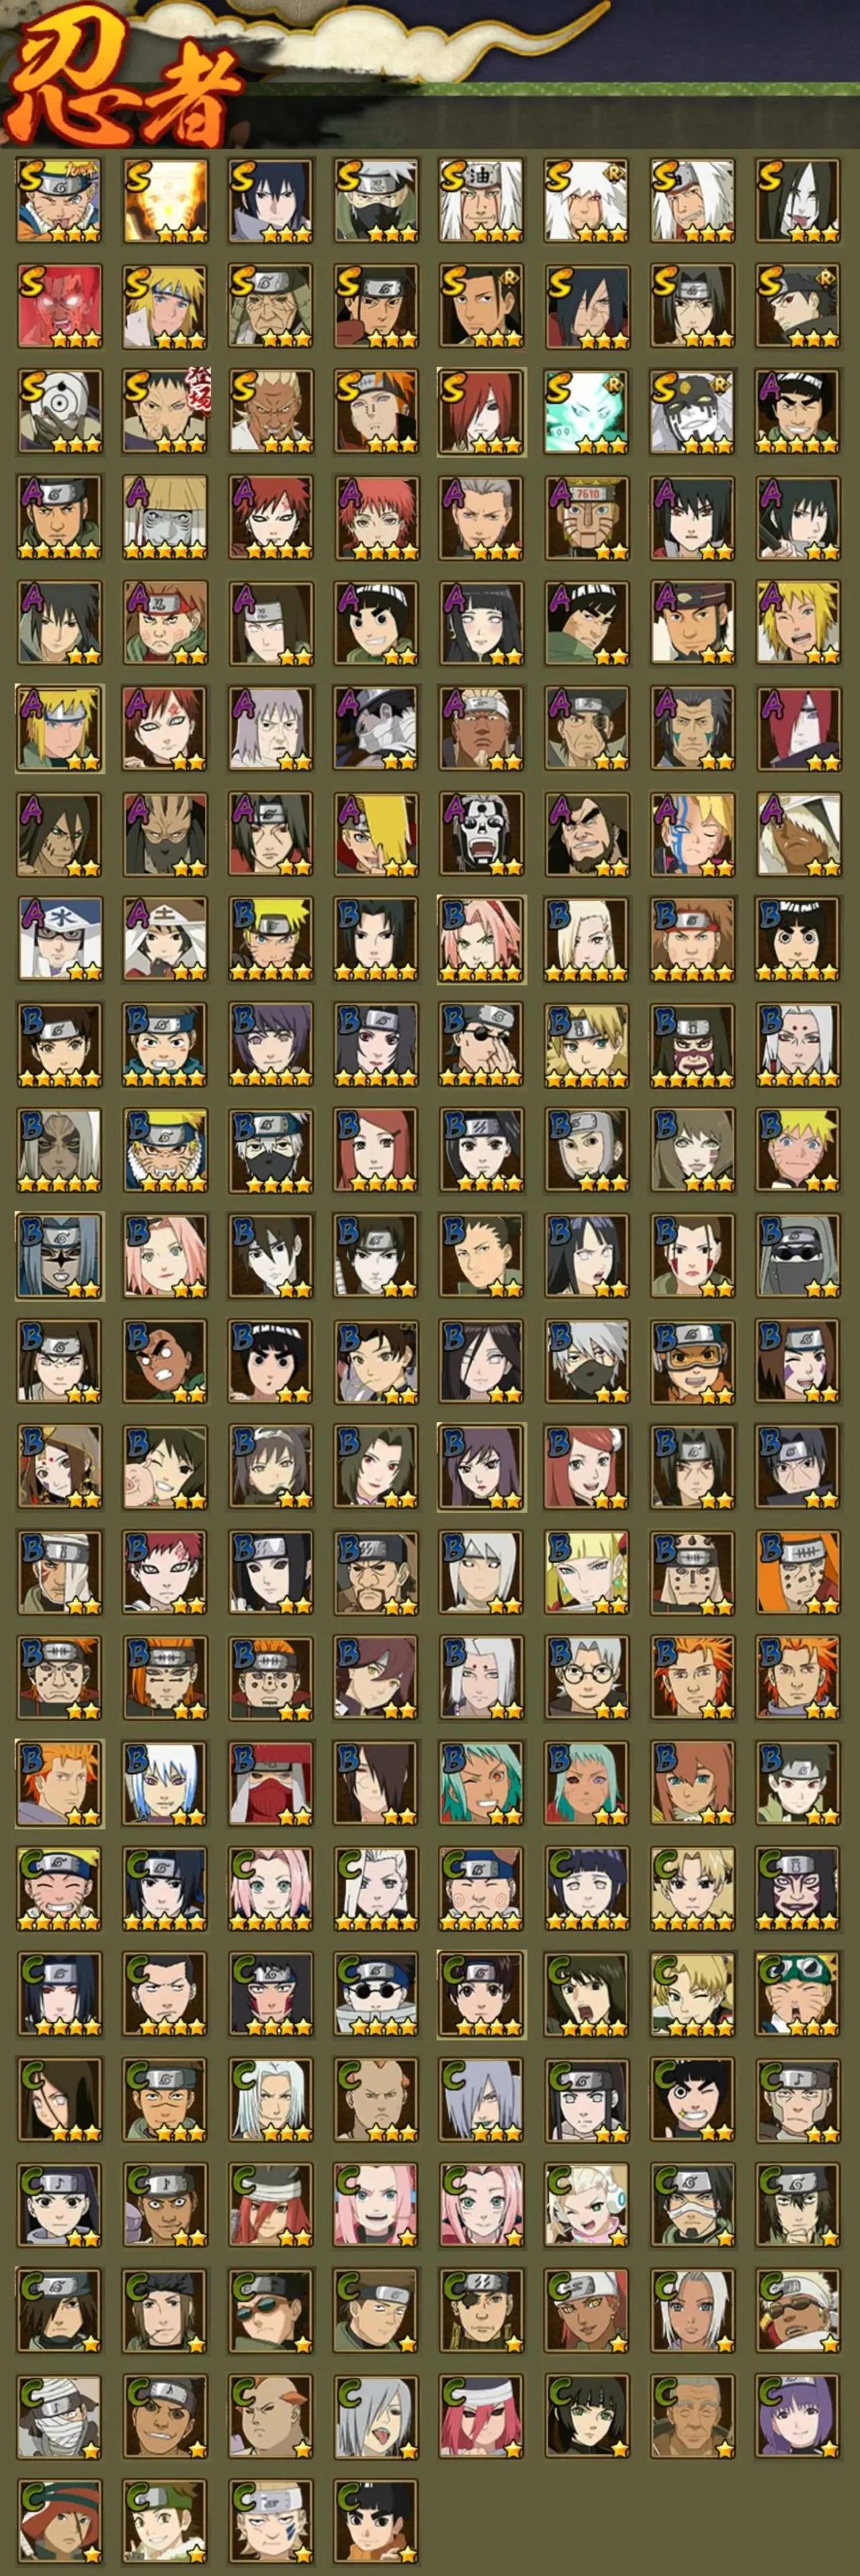Image resolution: width=860 pixels, height=2576 pixels.
Task: Pick the S-rank ninja with 油 headband
Action: pos(481,200)
